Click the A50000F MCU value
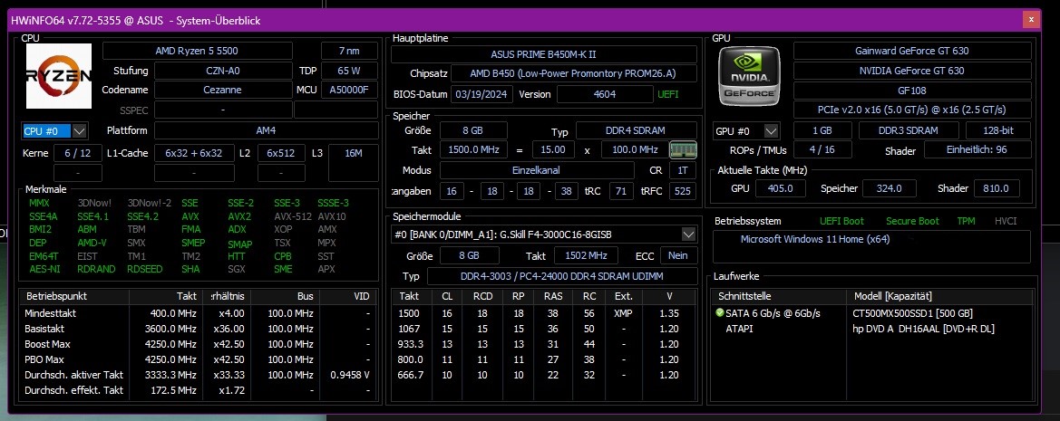This screenshot has height=421, width=1060. [x=349, y=90]
